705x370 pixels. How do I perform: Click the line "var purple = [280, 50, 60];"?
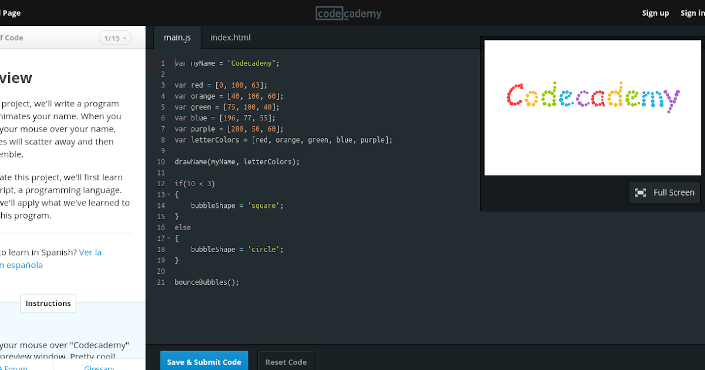229,129
